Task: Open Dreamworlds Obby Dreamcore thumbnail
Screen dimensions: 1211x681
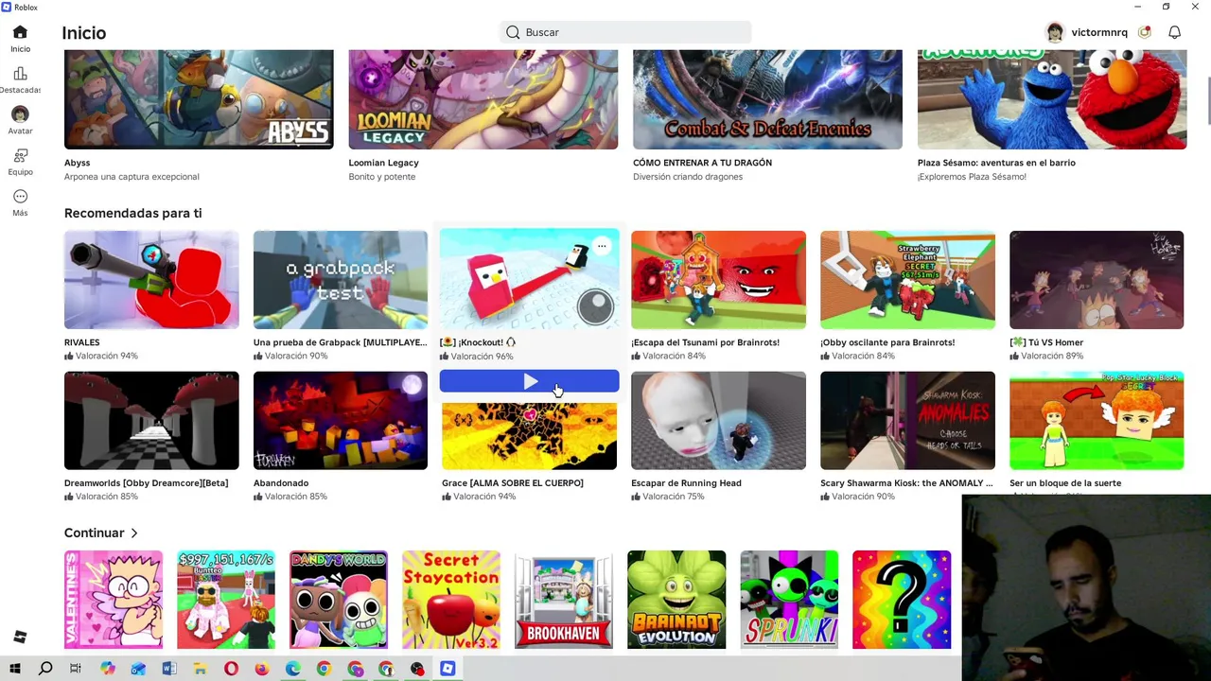Action: tap(151, 421)
